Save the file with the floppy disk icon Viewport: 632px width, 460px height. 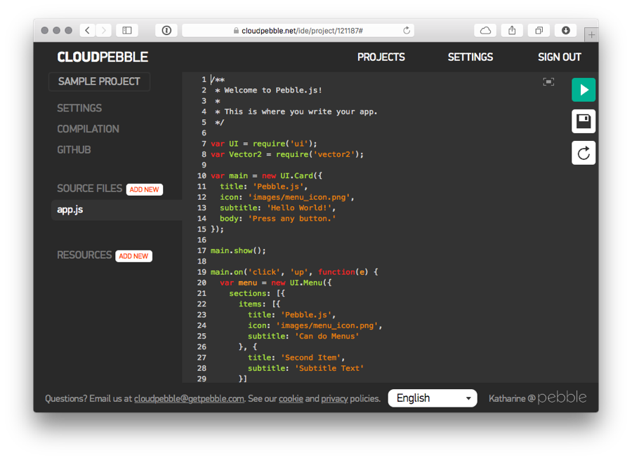click(584, 121)
